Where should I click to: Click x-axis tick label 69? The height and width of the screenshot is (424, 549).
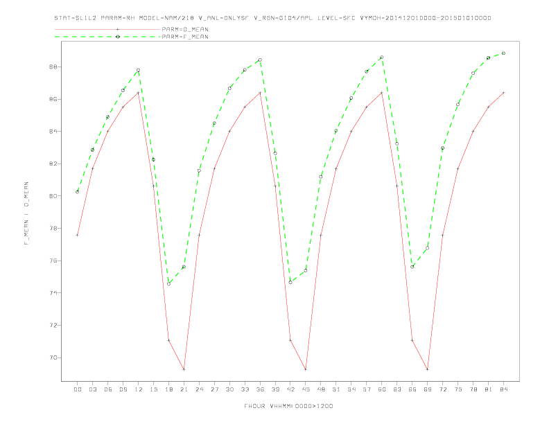coord(428,389)
